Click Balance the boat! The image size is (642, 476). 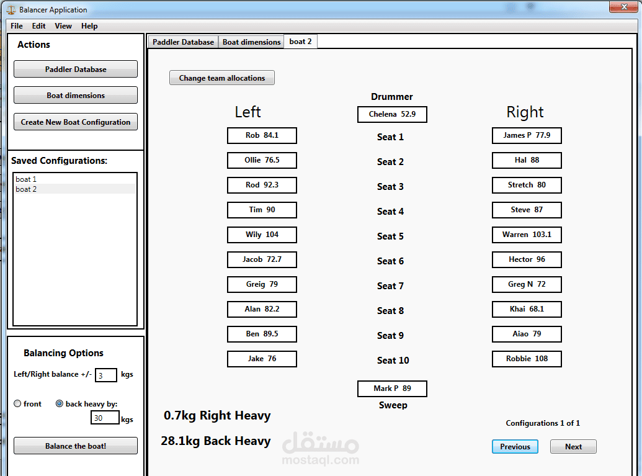click(75, 446)
